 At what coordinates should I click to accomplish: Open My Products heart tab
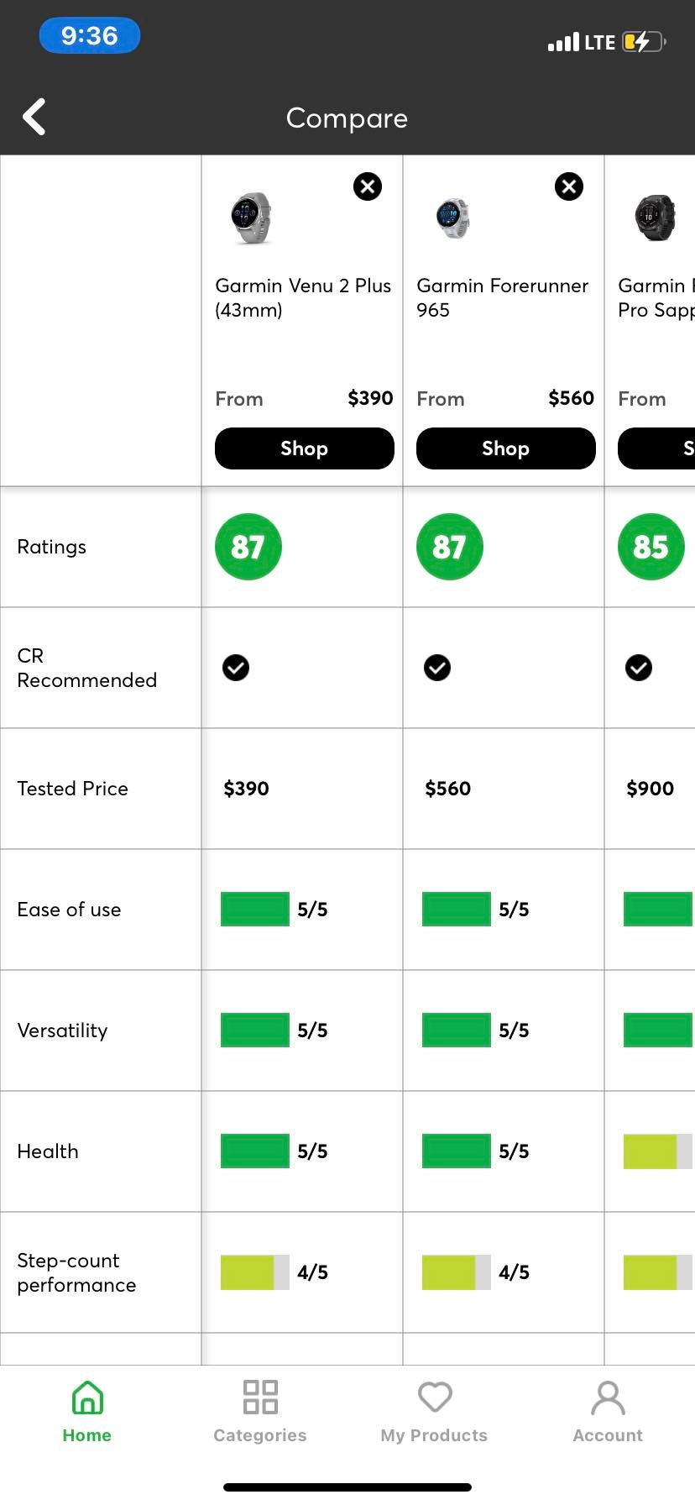[434, 1412]
